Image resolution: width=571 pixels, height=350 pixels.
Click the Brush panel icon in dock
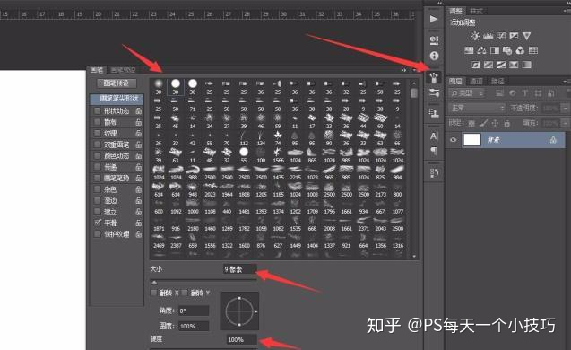(x=434, y=77)
